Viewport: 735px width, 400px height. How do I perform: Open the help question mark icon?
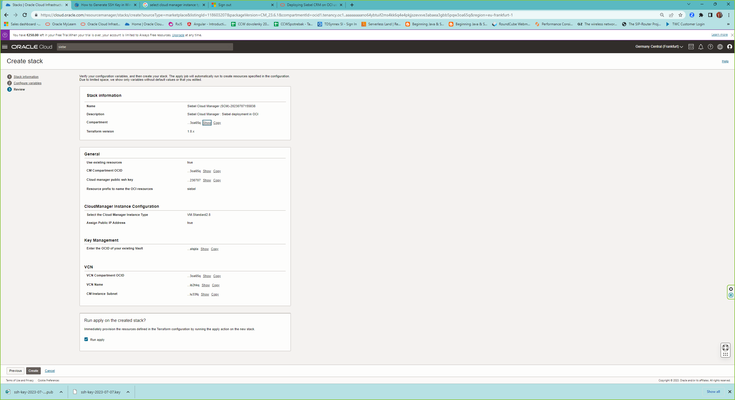pos(710,47)
